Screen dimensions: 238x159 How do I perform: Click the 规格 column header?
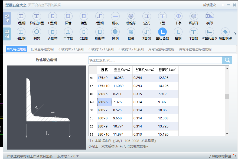coord(105,70)
